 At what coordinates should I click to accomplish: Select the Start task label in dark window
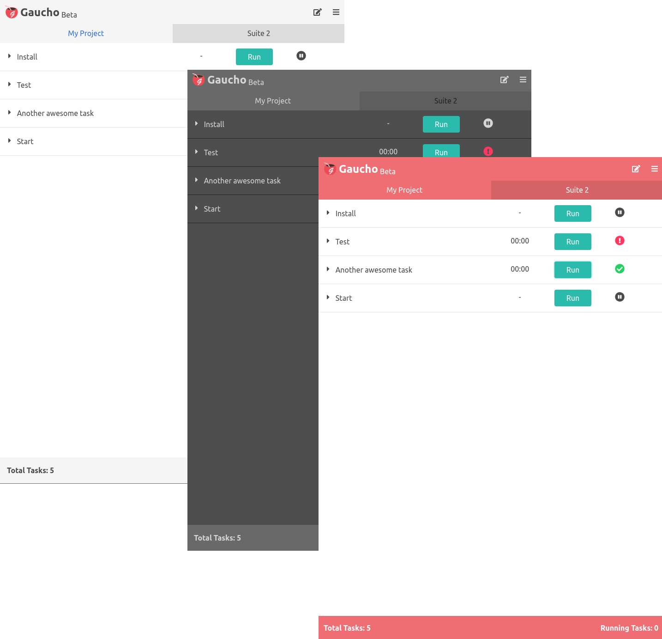[212, 209]
